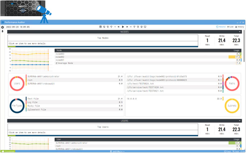Select the Top Nodes summary box
Screen dimensions: 246x154
(x=103, y=41)
